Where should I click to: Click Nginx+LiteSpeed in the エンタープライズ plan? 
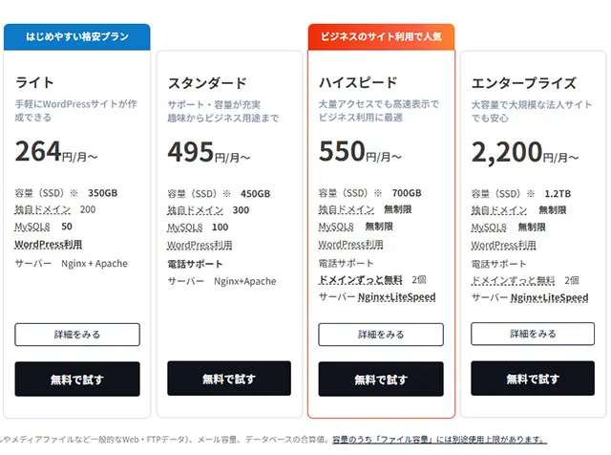548,298
